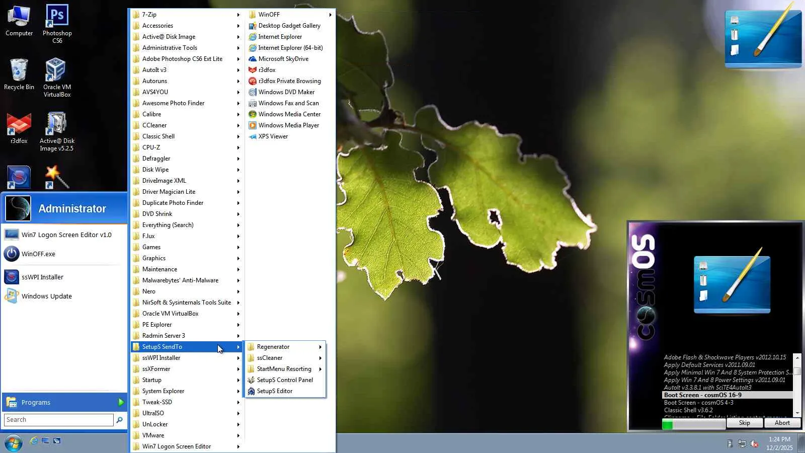Open the Nero programs folder
This screenshot has height=453, width=805.
point(186,291)
